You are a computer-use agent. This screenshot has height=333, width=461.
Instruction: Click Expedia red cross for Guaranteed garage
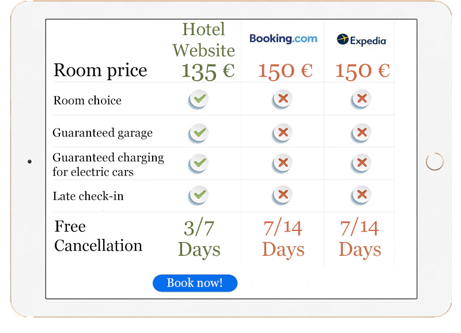pyautogui.click(x=361, y=133)
